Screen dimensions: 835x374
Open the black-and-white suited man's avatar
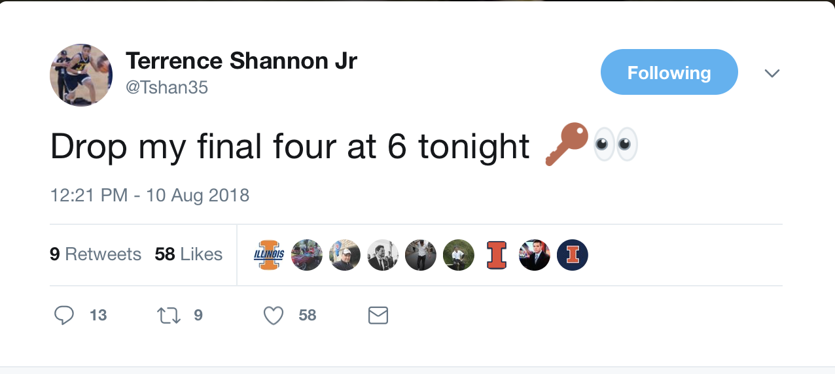coord(383,255)
